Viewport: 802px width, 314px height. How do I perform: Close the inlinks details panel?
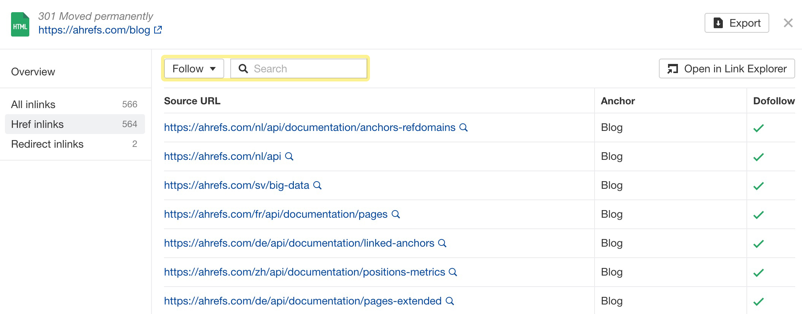click(x=788, y=23)
